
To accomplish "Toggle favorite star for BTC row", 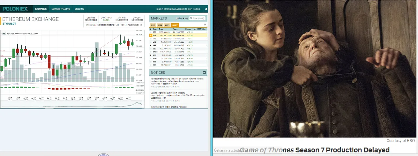I will coord(151,32).
